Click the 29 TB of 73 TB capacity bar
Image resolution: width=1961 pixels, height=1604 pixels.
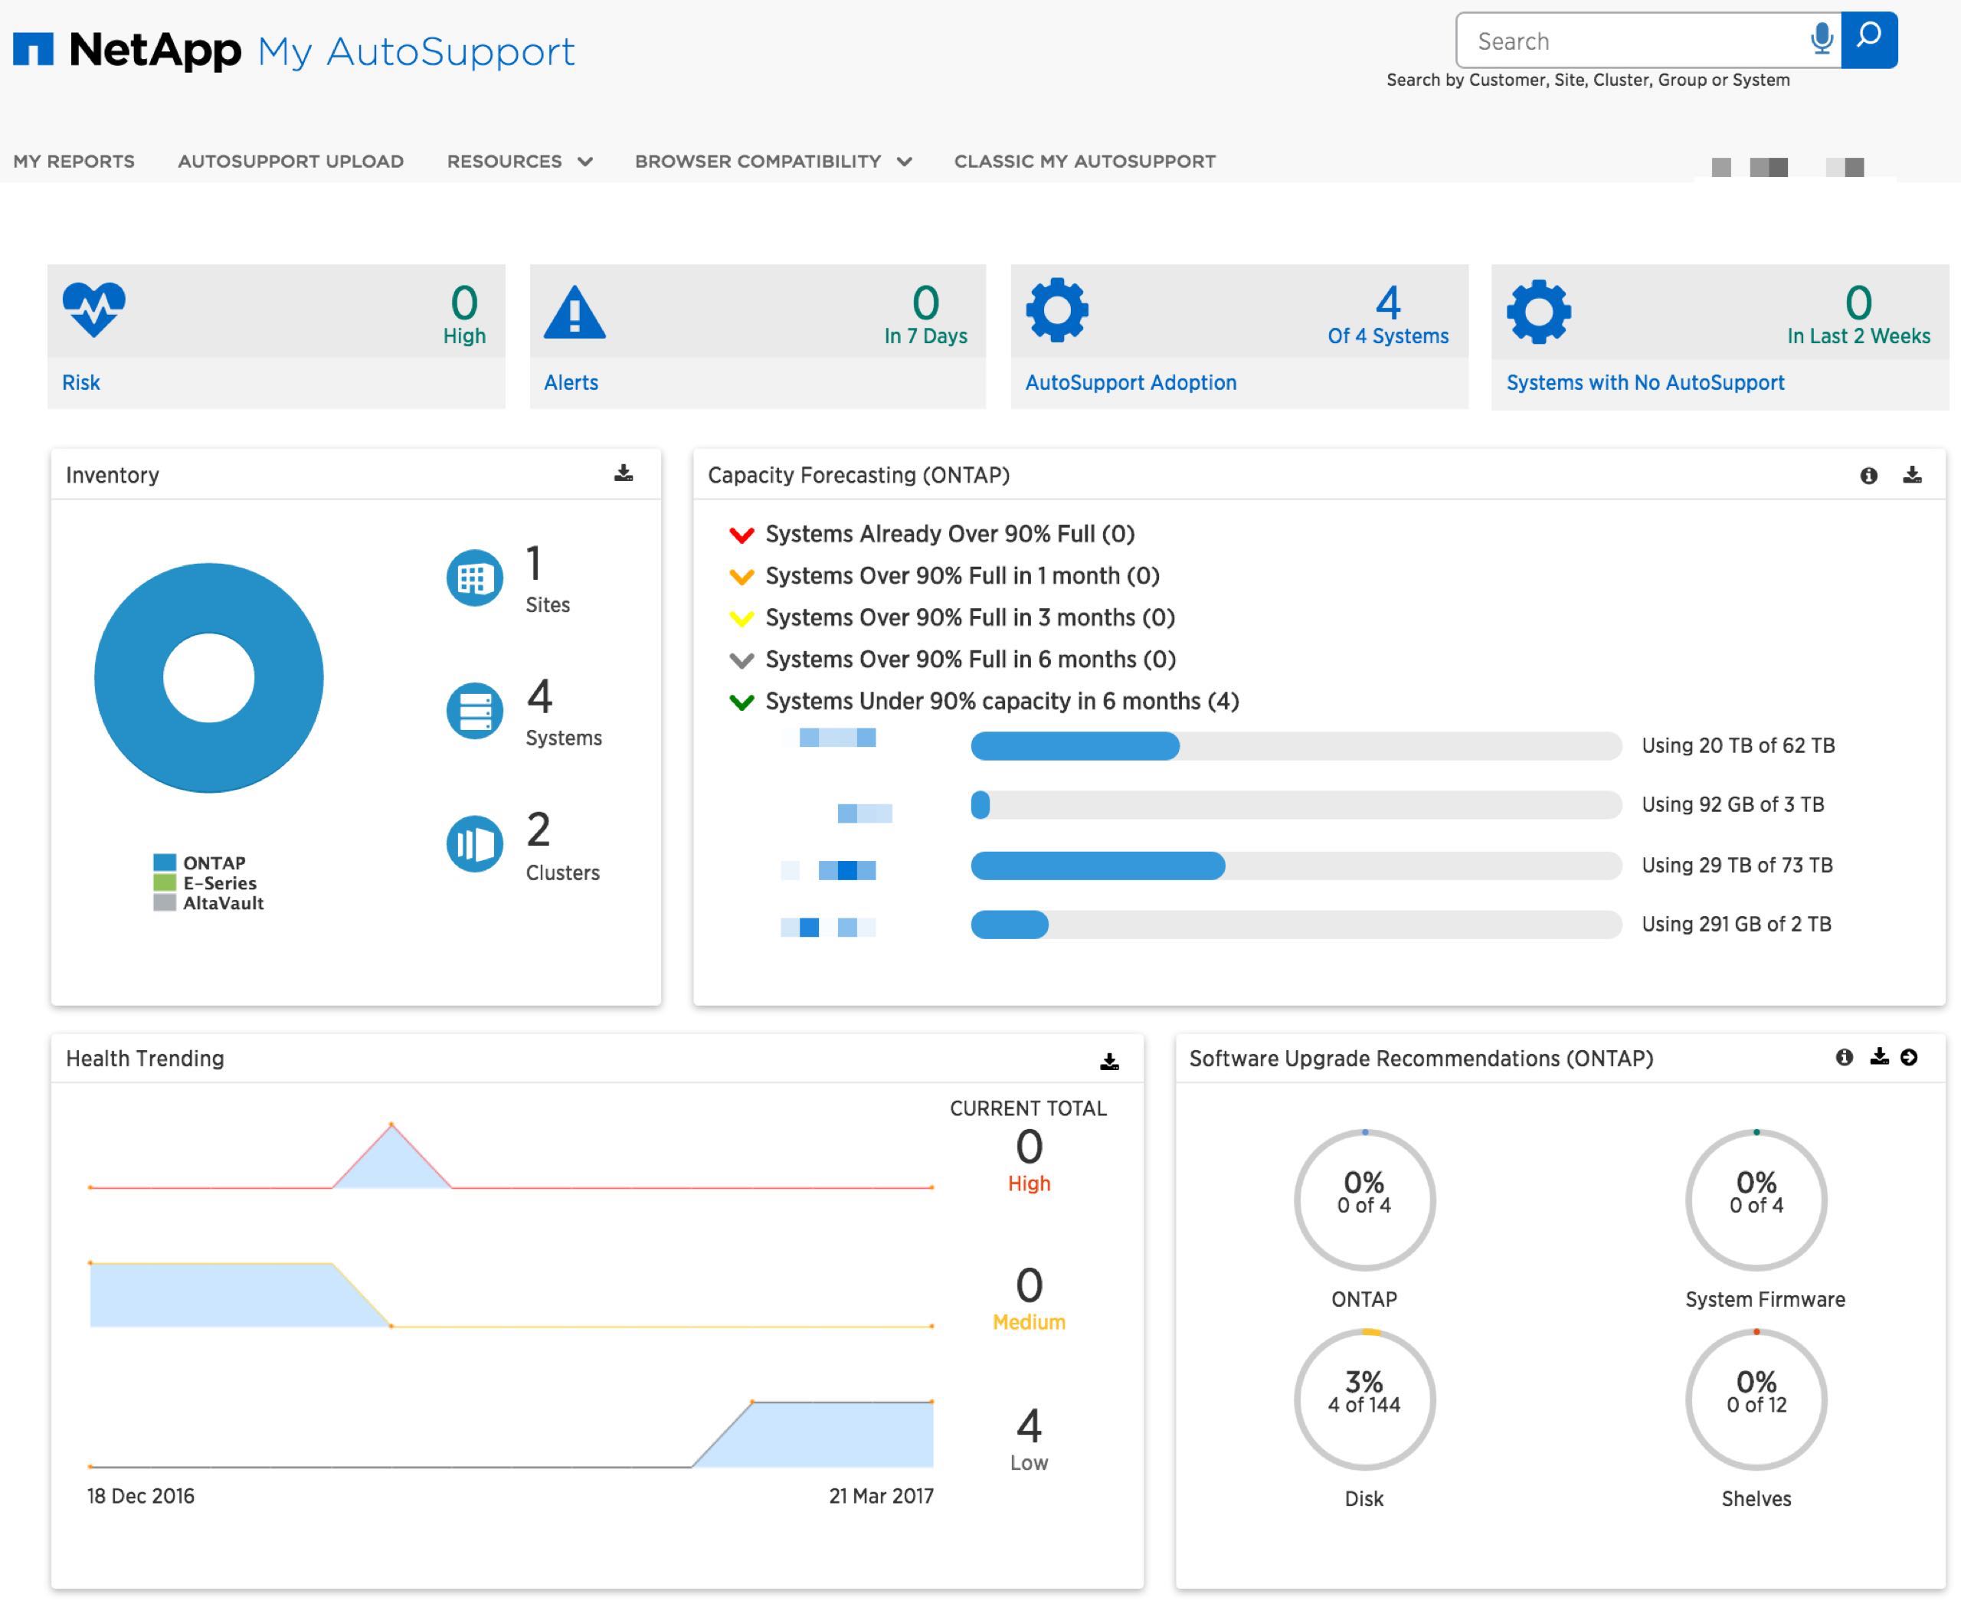tap(1295, 866)
